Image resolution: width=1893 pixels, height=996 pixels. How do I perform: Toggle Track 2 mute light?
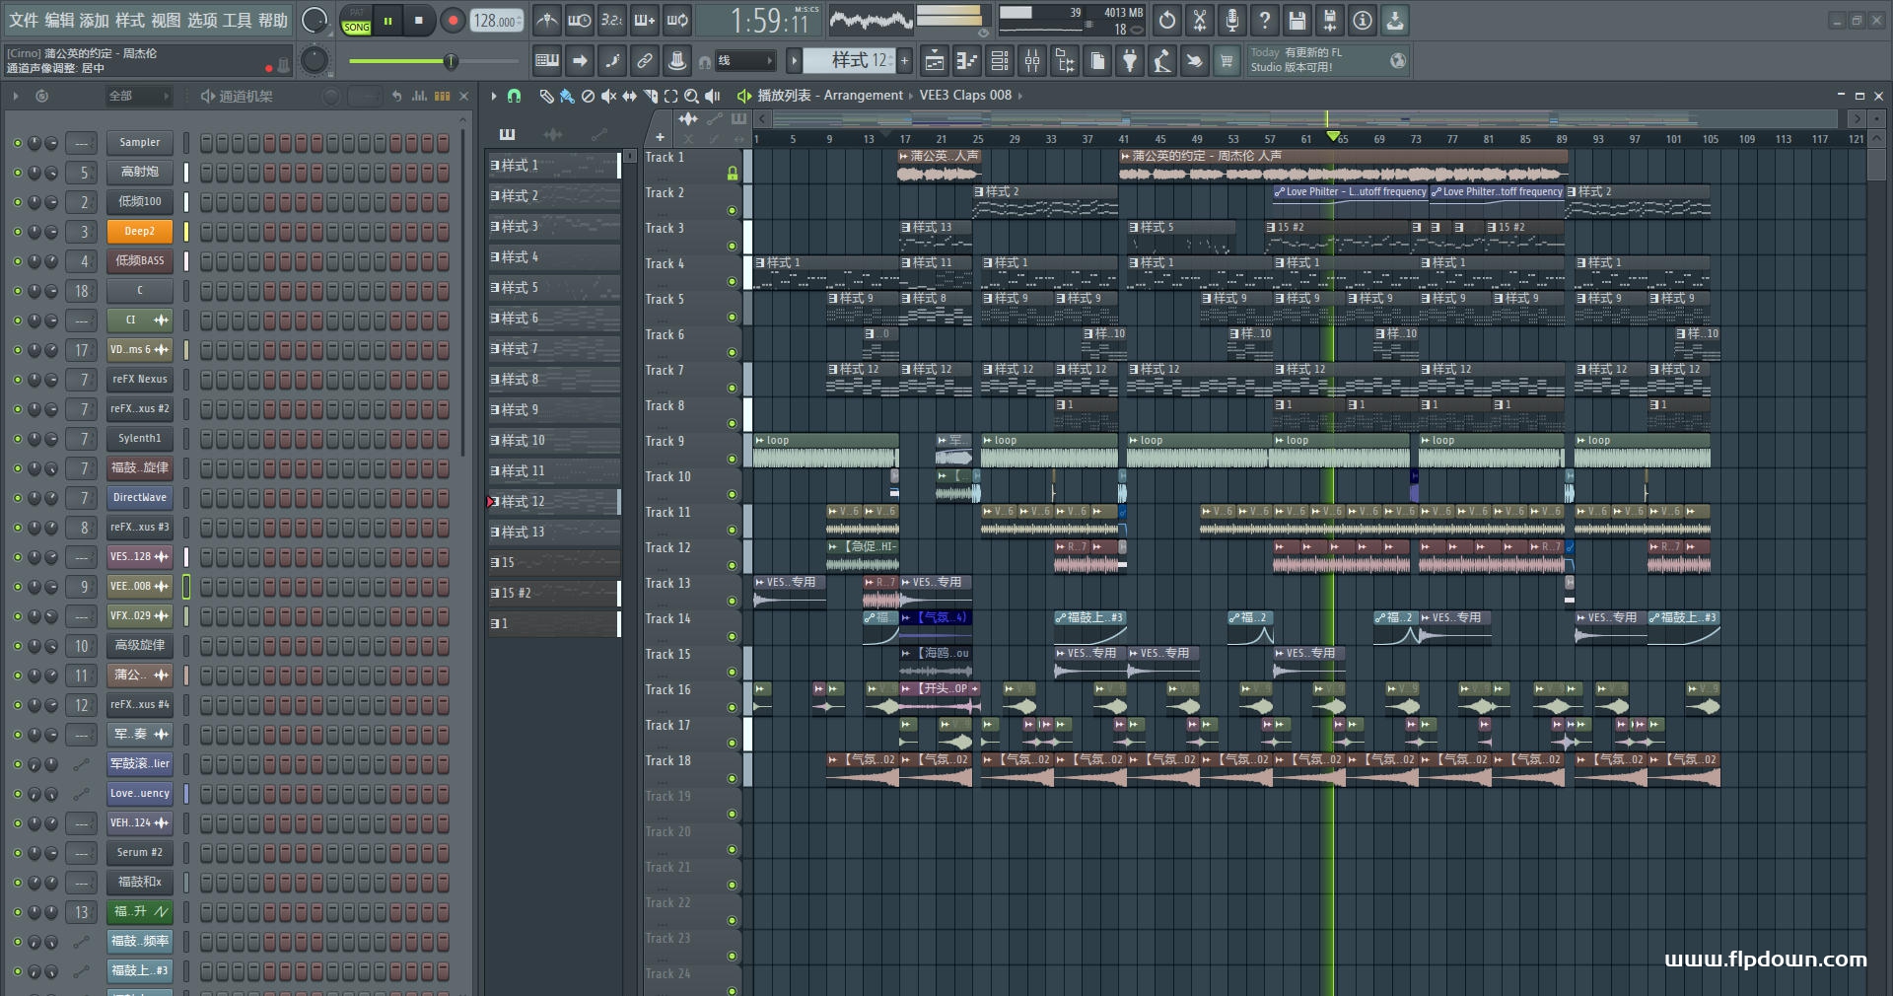click(732, 210)
